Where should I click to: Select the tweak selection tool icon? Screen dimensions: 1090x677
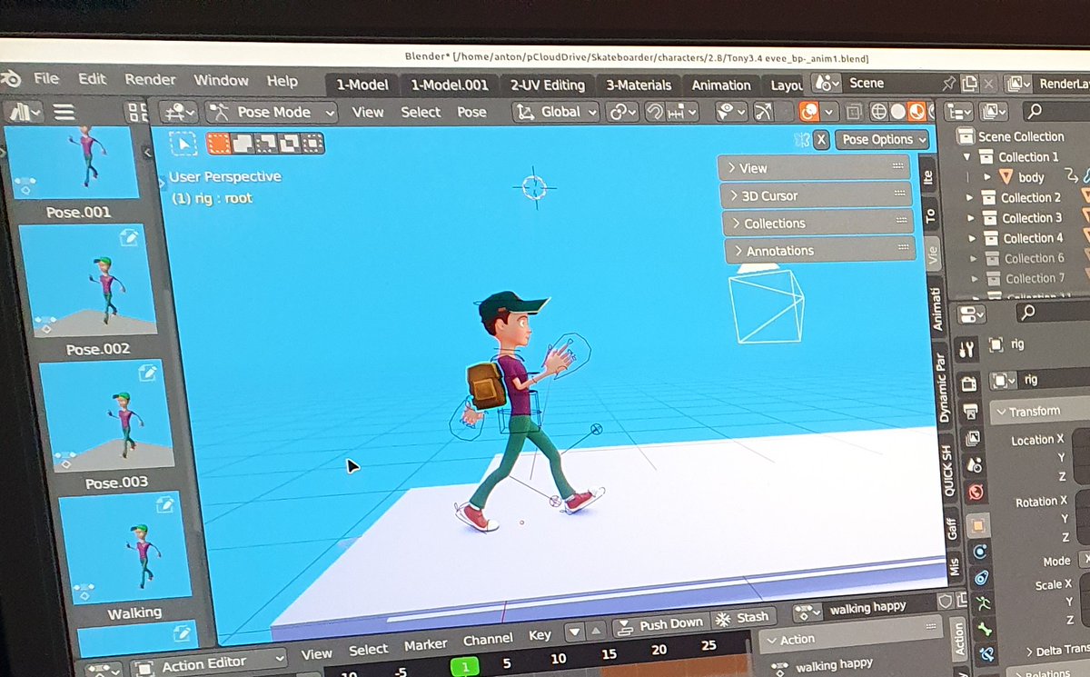[183, 144]
